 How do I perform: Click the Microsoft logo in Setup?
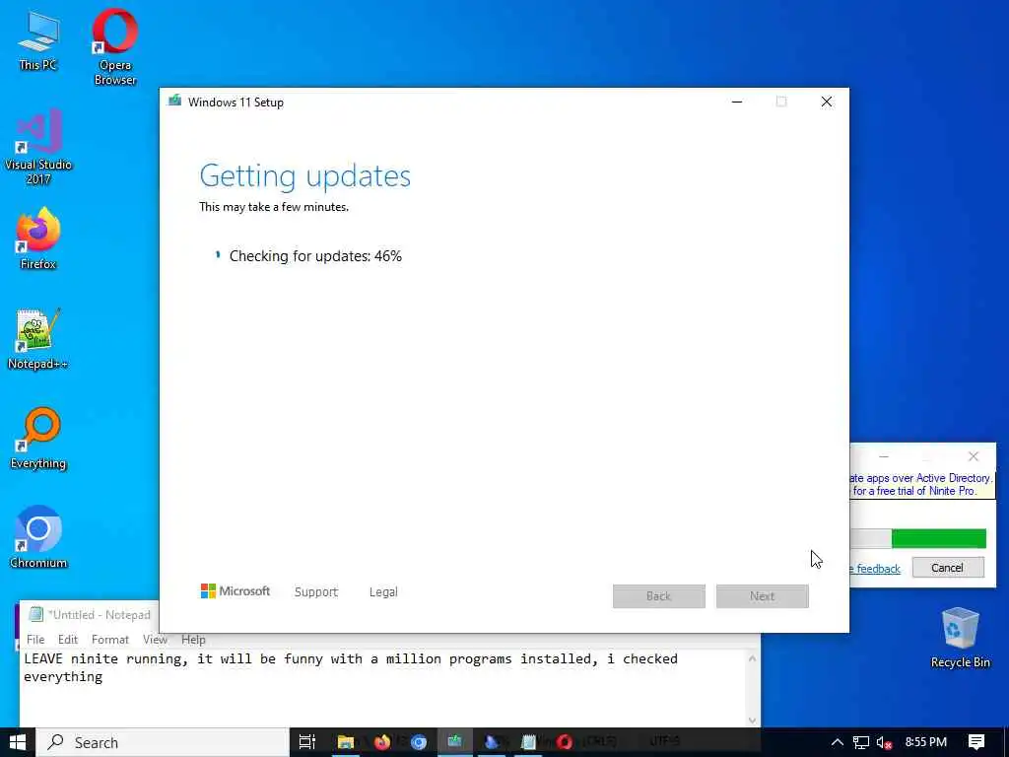235,591
